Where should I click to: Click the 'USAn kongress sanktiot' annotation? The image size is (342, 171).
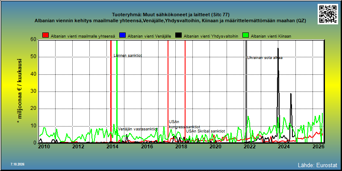(x=184, y=124)
